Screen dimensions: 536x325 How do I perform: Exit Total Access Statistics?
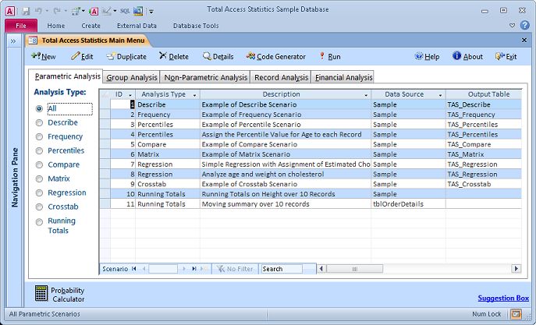[506, 57]
